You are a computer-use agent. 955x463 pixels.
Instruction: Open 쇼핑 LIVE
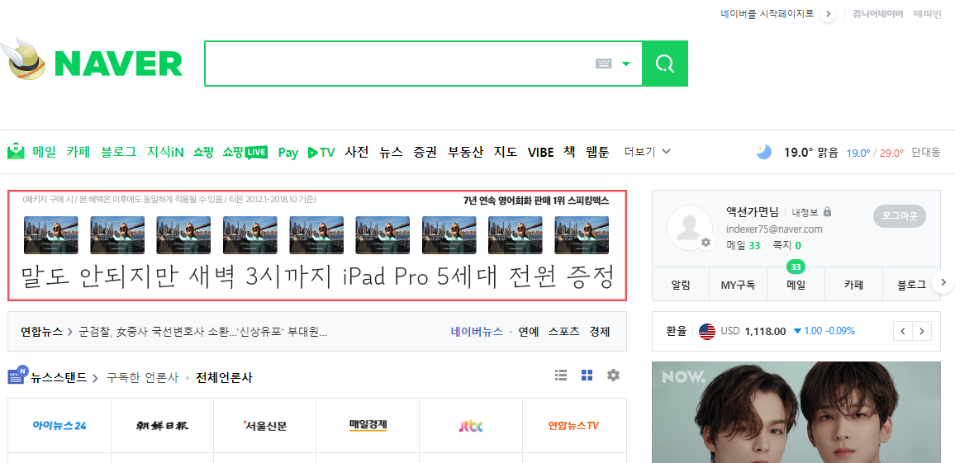click(245, 152)
